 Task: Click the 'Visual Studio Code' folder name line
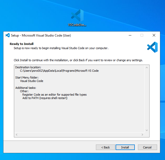[32, 81]
